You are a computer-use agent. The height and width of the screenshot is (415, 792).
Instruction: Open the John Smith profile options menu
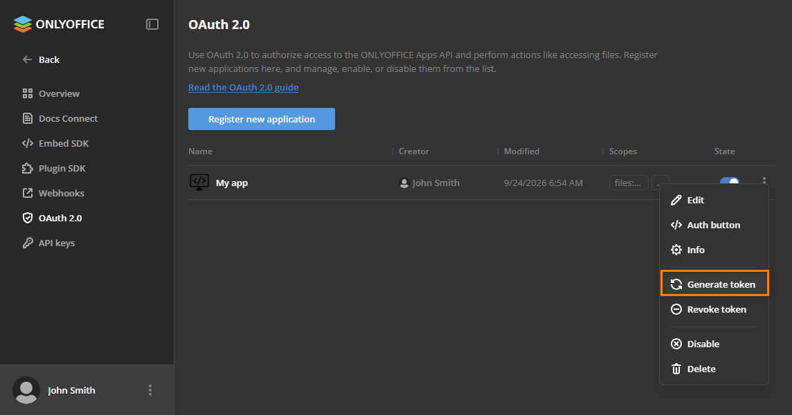(x=150, y=390)
